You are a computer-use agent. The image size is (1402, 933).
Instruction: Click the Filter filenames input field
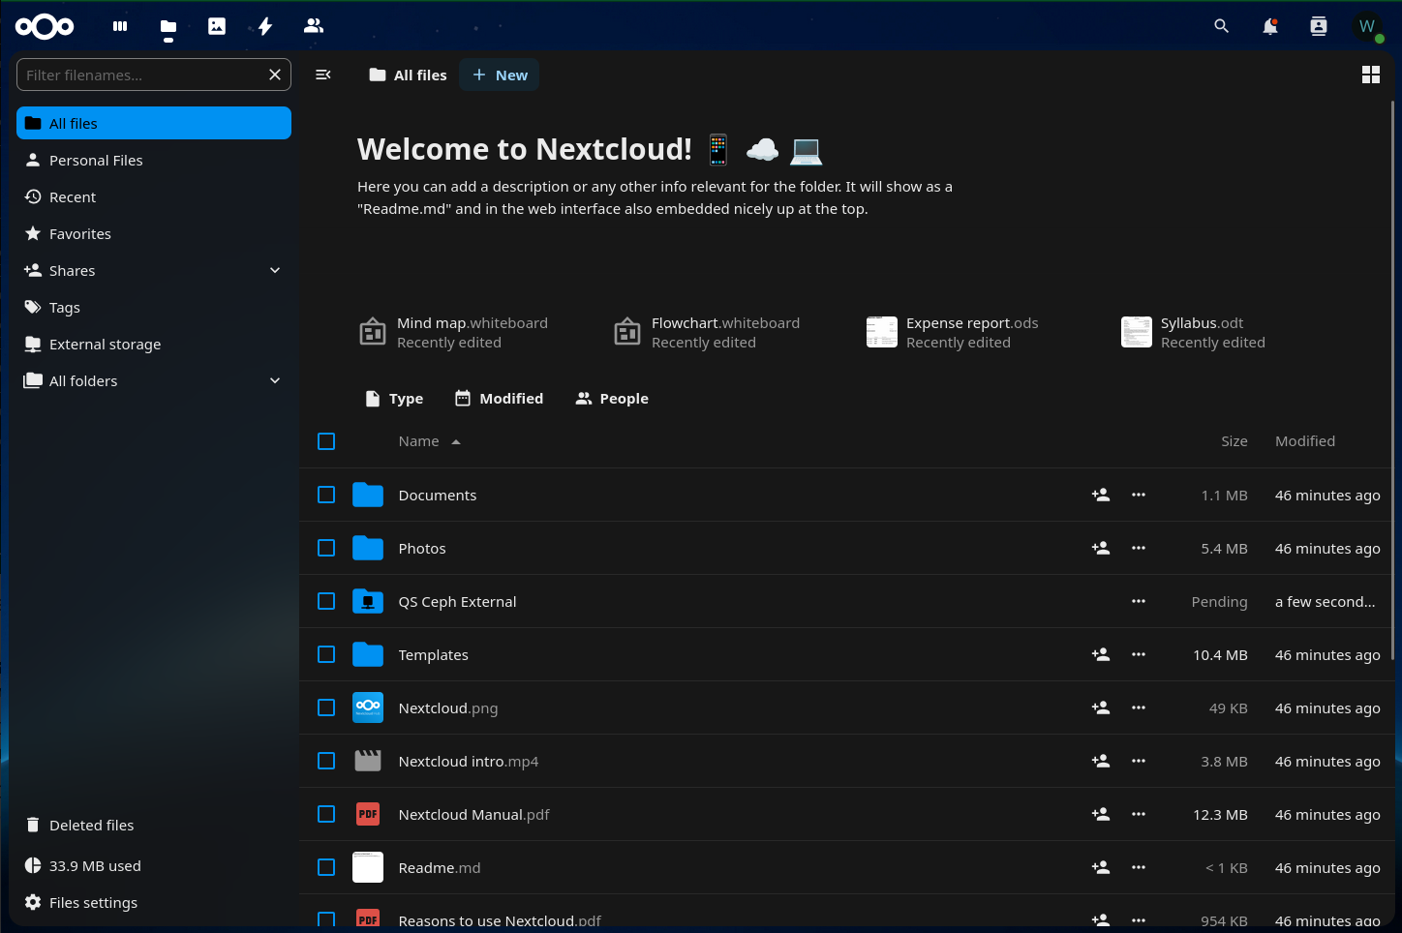point(142,75)
